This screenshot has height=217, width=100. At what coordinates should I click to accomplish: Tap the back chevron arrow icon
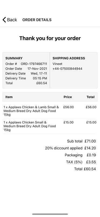pos(4,20)
